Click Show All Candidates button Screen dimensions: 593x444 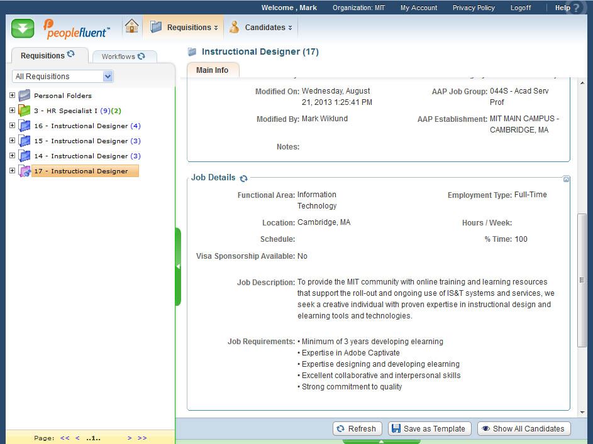[x=523, y=428]
